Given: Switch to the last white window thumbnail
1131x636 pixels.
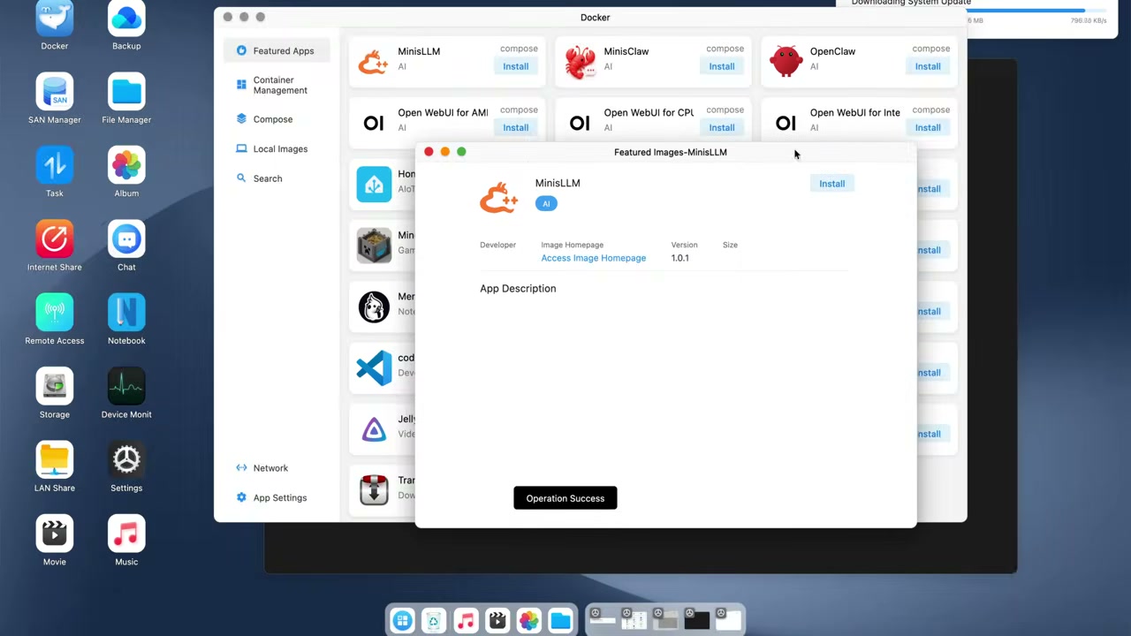Looking at the screenshot, I should 728,619.
